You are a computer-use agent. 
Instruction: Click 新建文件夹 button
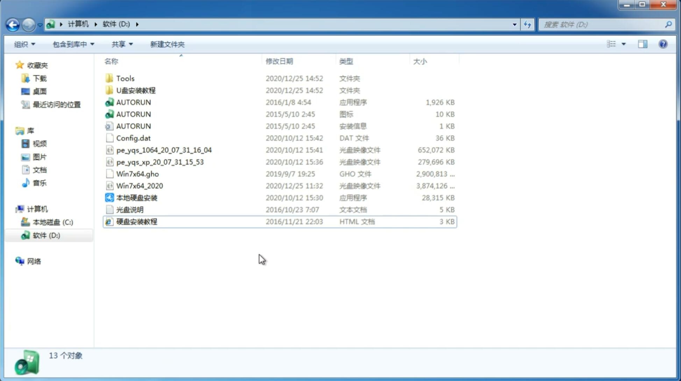pos(167,44)
